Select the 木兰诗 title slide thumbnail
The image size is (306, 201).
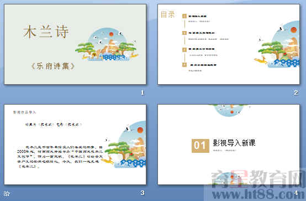pos(75,44)
